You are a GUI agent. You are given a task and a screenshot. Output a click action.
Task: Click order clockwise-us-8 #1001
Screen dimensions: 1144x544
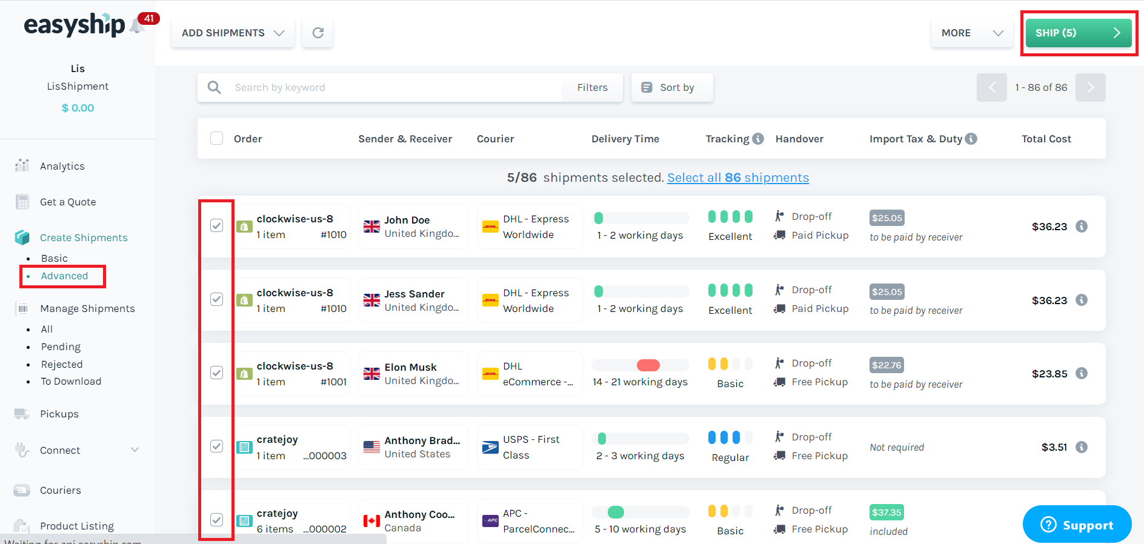click(293, 374)
